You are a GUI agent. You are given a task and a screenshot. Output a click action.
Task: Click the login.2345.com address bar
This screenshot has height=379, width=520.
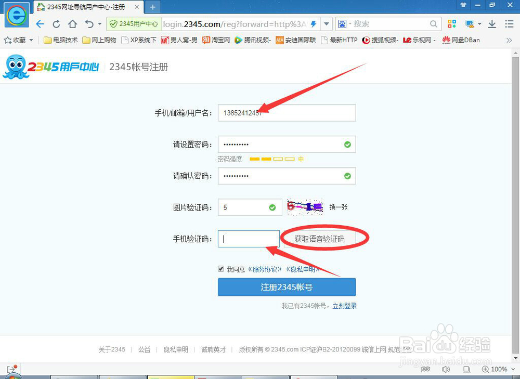(x=235, y=24)
